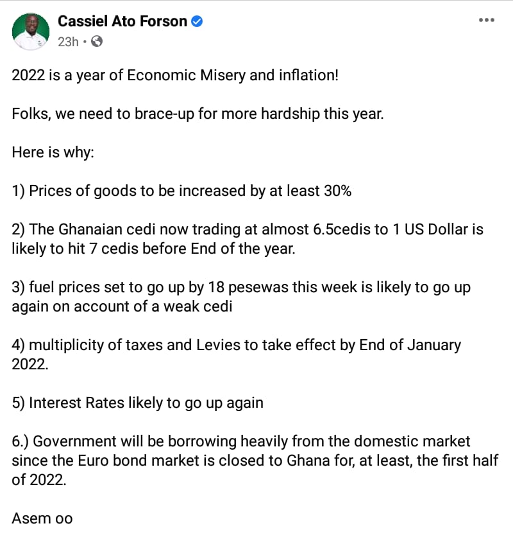Click point 2 starting "The Ghanaian cedi"
This screenshot has width=513, height=537.
coord(247,229)
